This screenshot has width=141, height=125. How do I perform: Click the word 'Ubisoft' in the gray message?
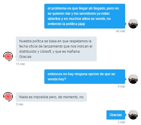tap(45, 52)
